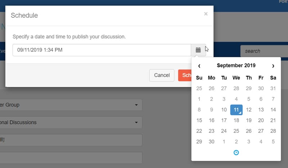Choose October 5 in last row
This screenshot has height=168, width=288.
coord(273,142)
